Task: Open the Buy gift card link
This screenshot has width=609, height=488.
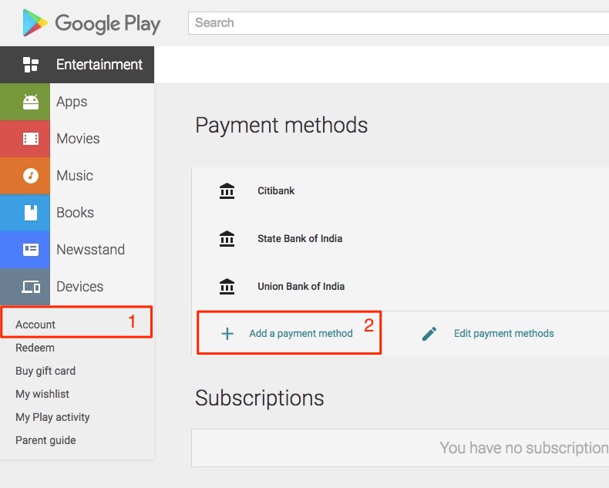Action: pos(45,371)
